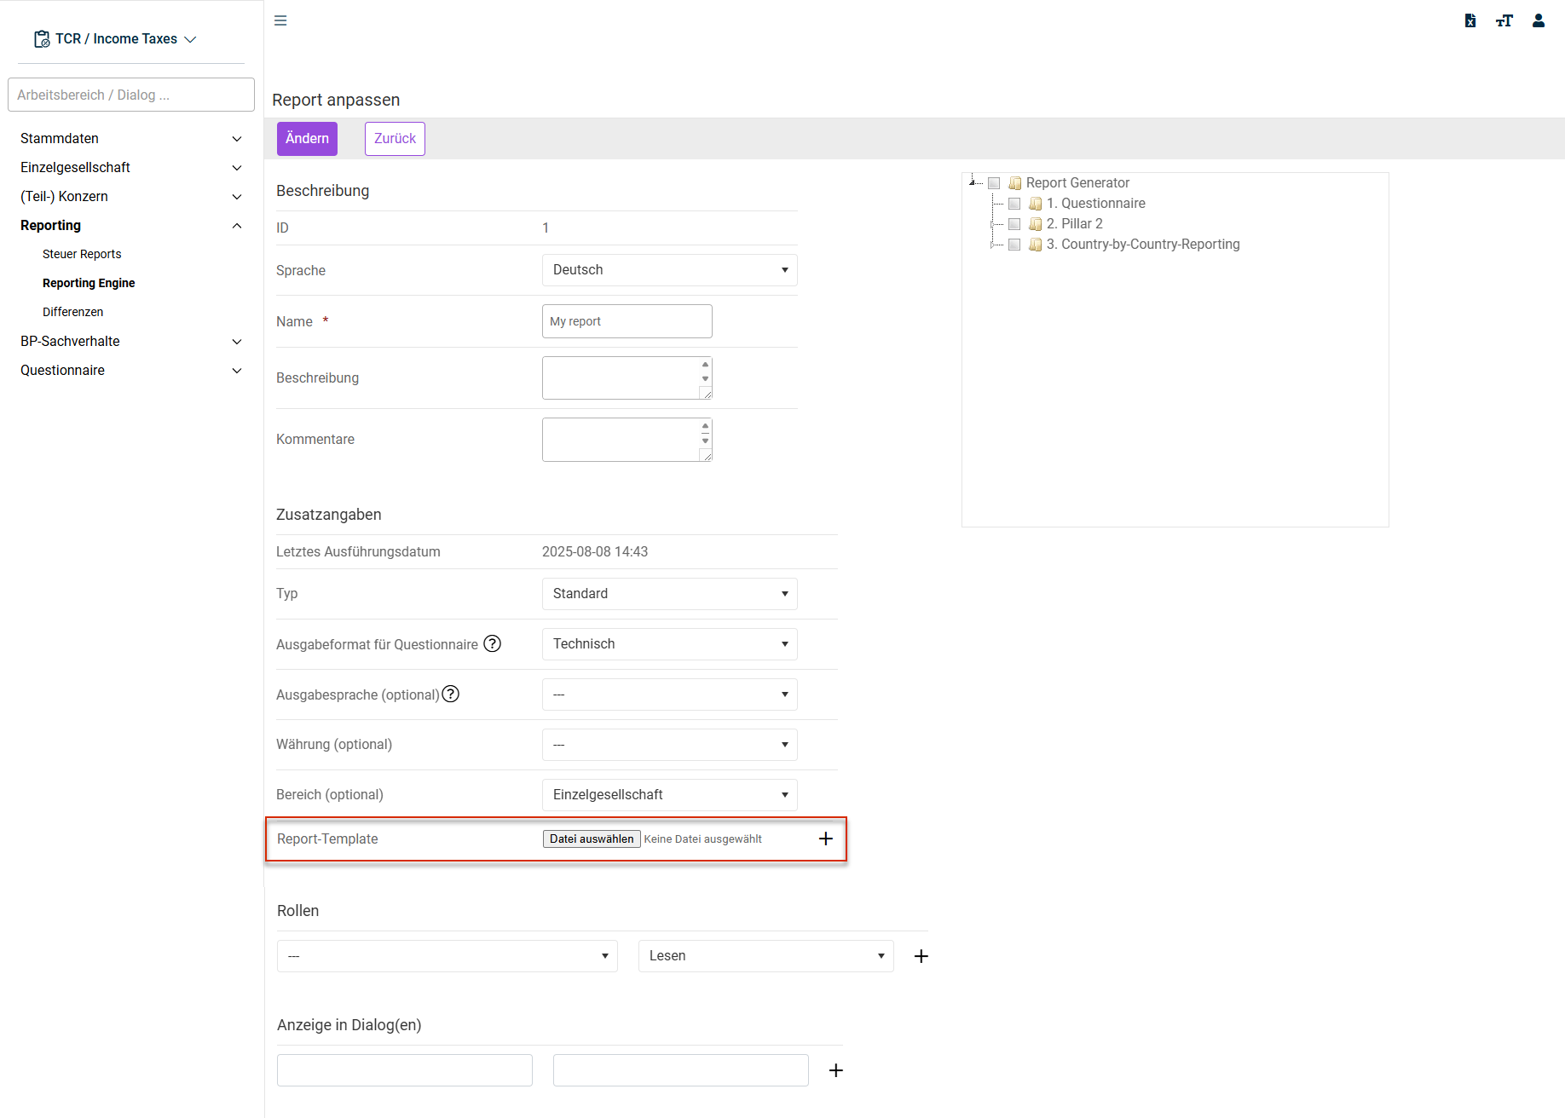Click help icon beside Ausgabeformat für Questionnaire
The image size is (1565, 1118).
pyautogui.click(x=493, y=643)
